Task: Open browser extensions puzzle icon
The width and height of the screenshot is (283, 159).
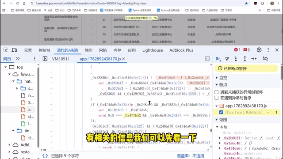Action: click(x=262, y=4)
